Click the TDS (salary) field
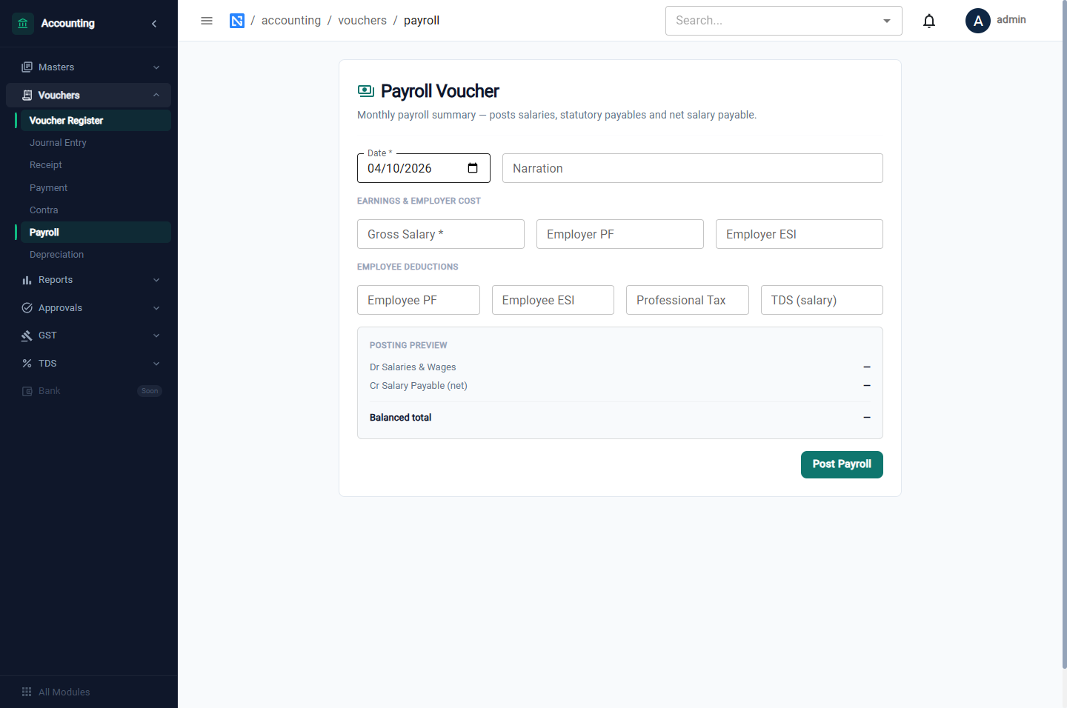 822,300
